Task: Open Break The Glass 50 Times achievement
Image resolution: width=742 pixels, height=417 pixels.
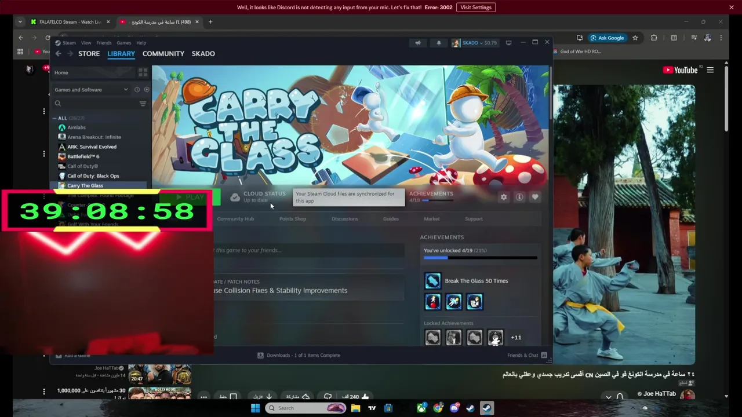Action: [432, 281]
